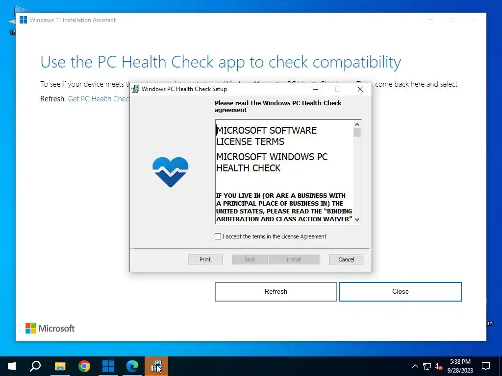Open taskbar Search
Viewport: 502px width, 376px height.
pos(35,366)
